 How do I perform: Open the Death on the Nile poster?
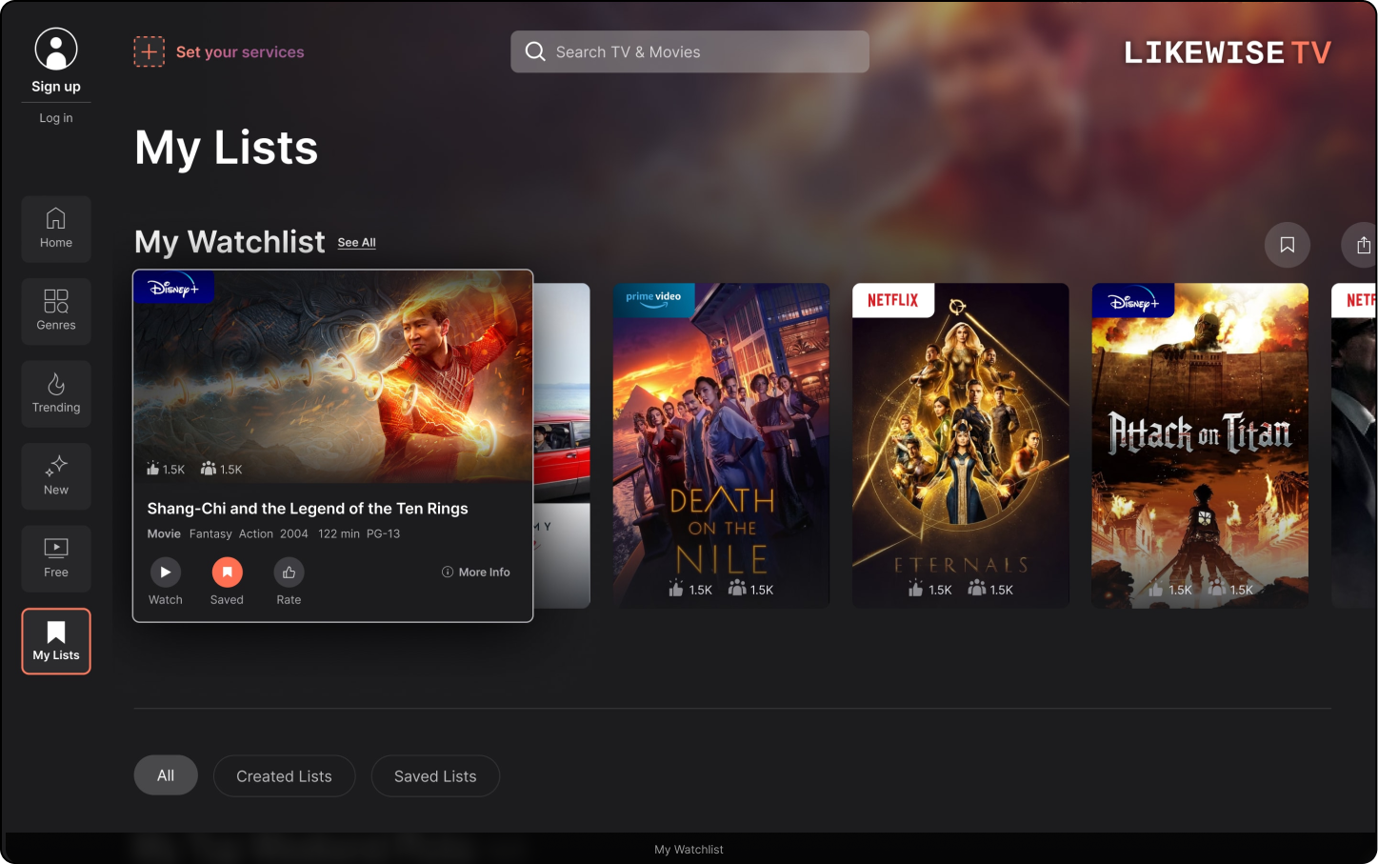[721, 445]
